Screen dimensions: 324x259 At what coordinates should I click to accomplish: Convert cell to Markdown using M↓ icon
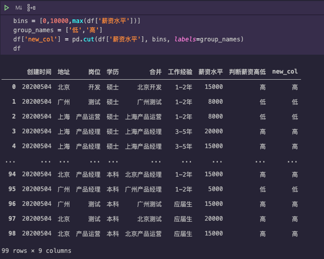[19, 8]
